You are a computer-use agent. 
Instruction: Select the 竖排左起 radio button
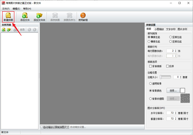171,37
